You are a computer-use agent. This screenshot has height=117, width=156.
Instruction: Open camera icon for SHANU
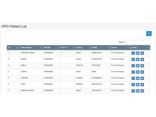(138, 60)
